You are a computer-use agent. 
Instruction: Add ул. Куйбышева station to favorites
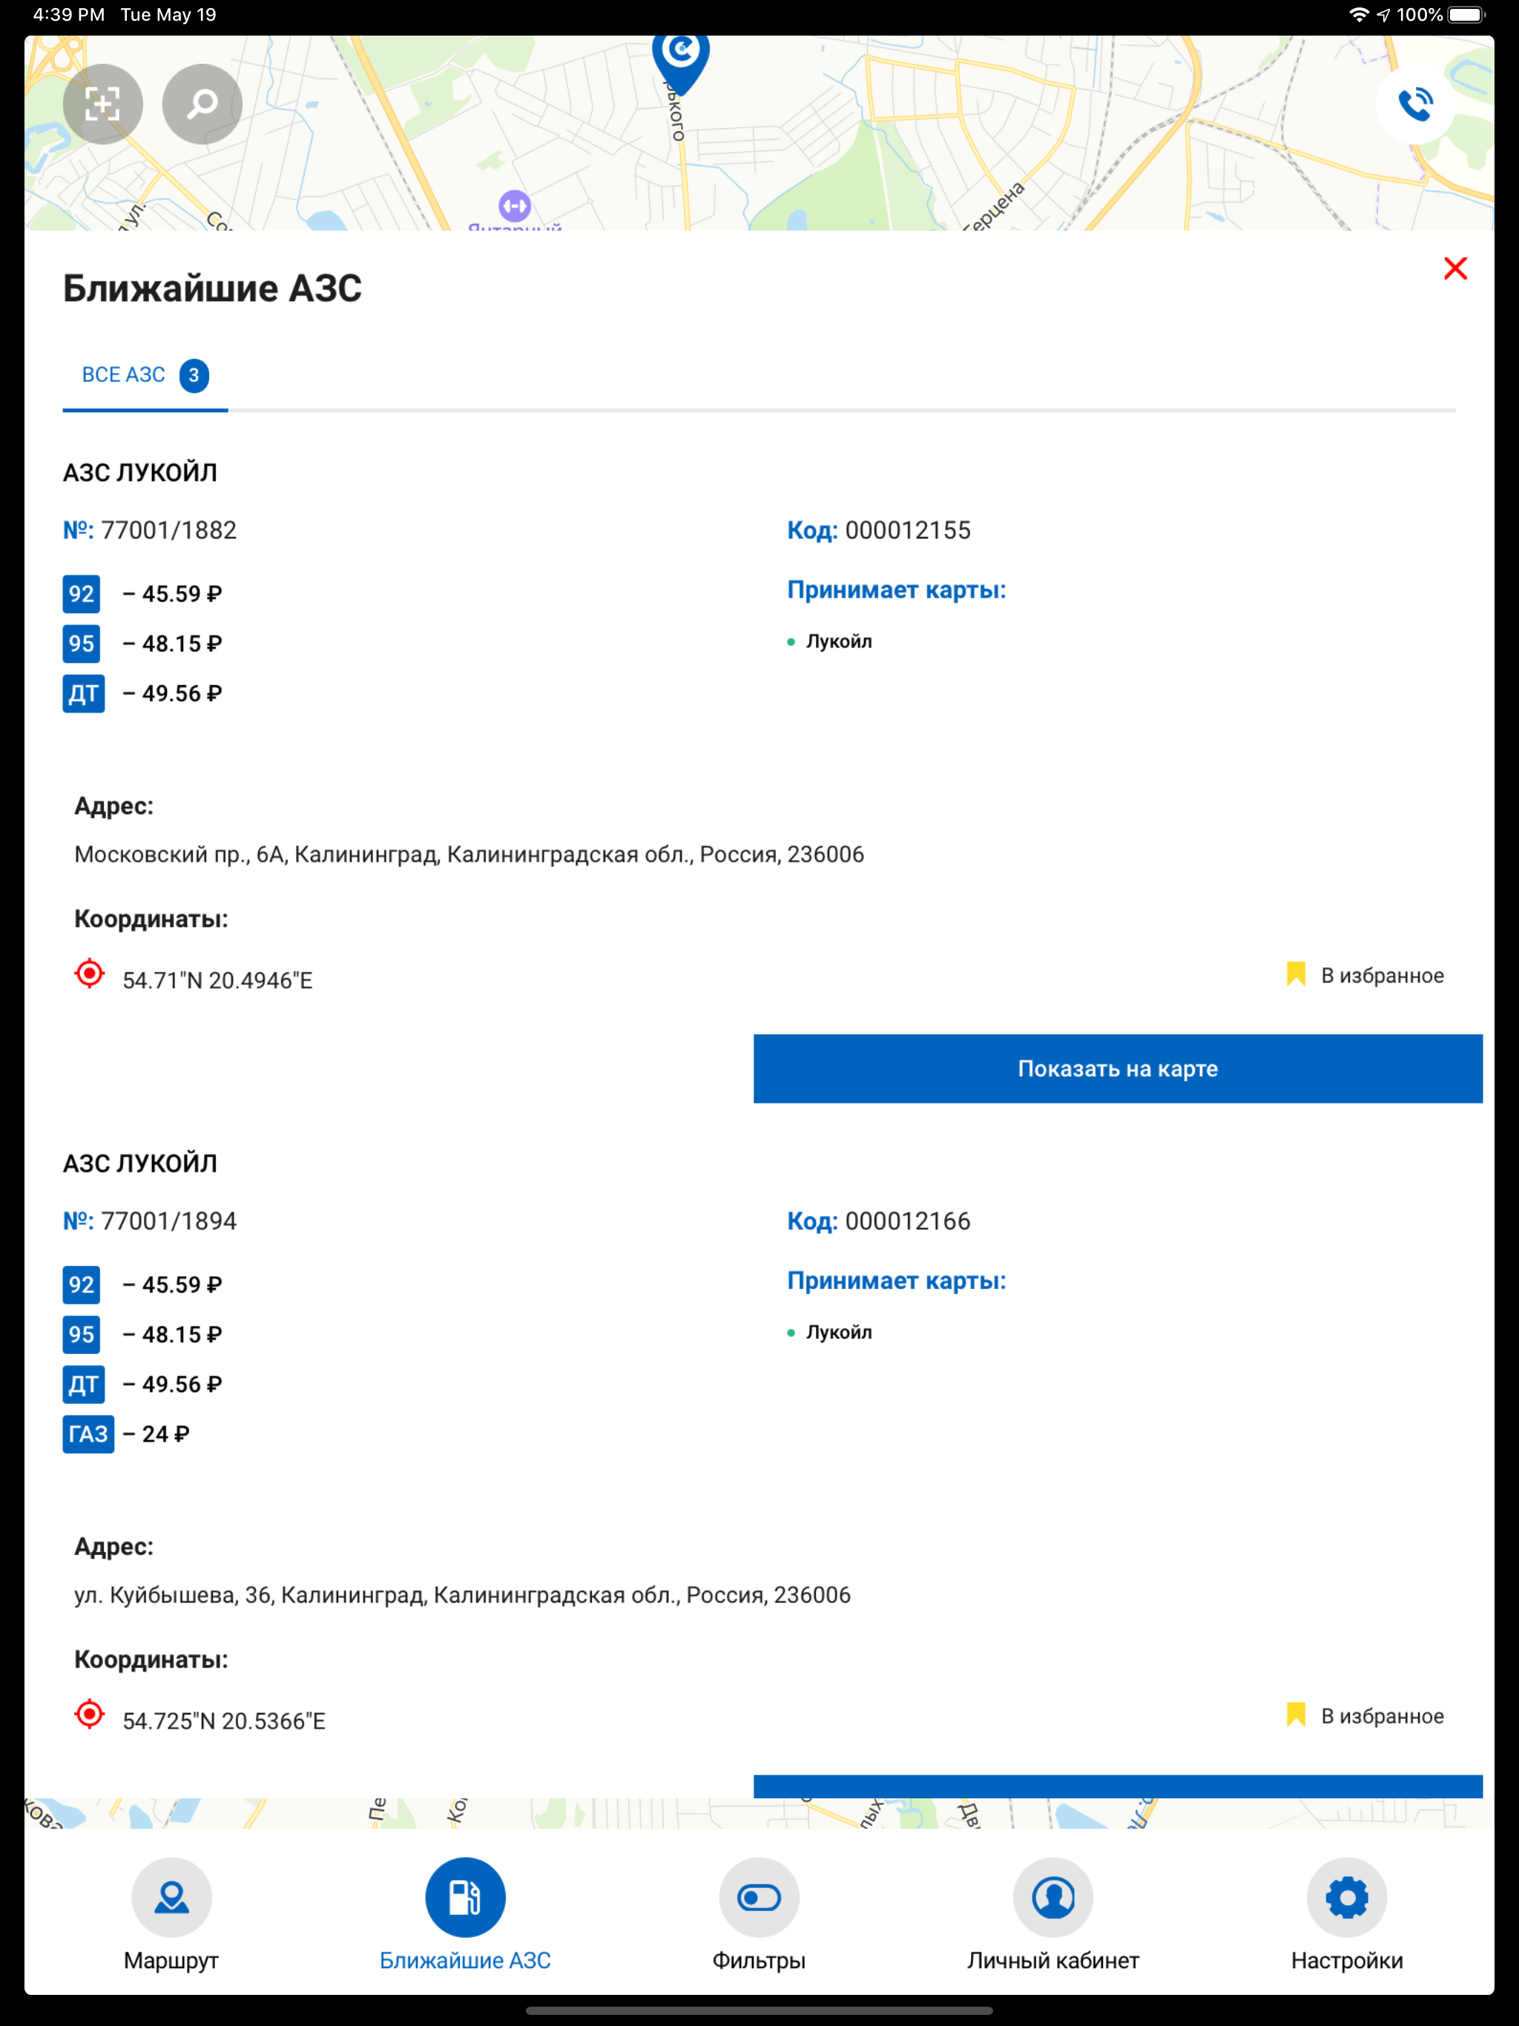pyautogui.click(x=1365, y=1715)
